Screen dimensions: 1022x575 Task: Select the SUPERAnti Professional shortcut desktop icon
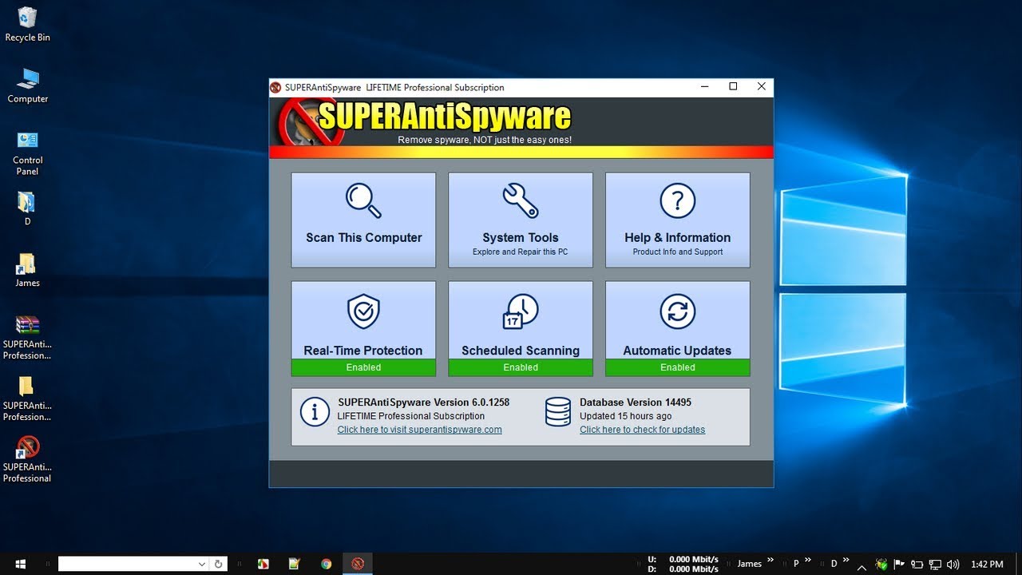(x=27, y=459)
